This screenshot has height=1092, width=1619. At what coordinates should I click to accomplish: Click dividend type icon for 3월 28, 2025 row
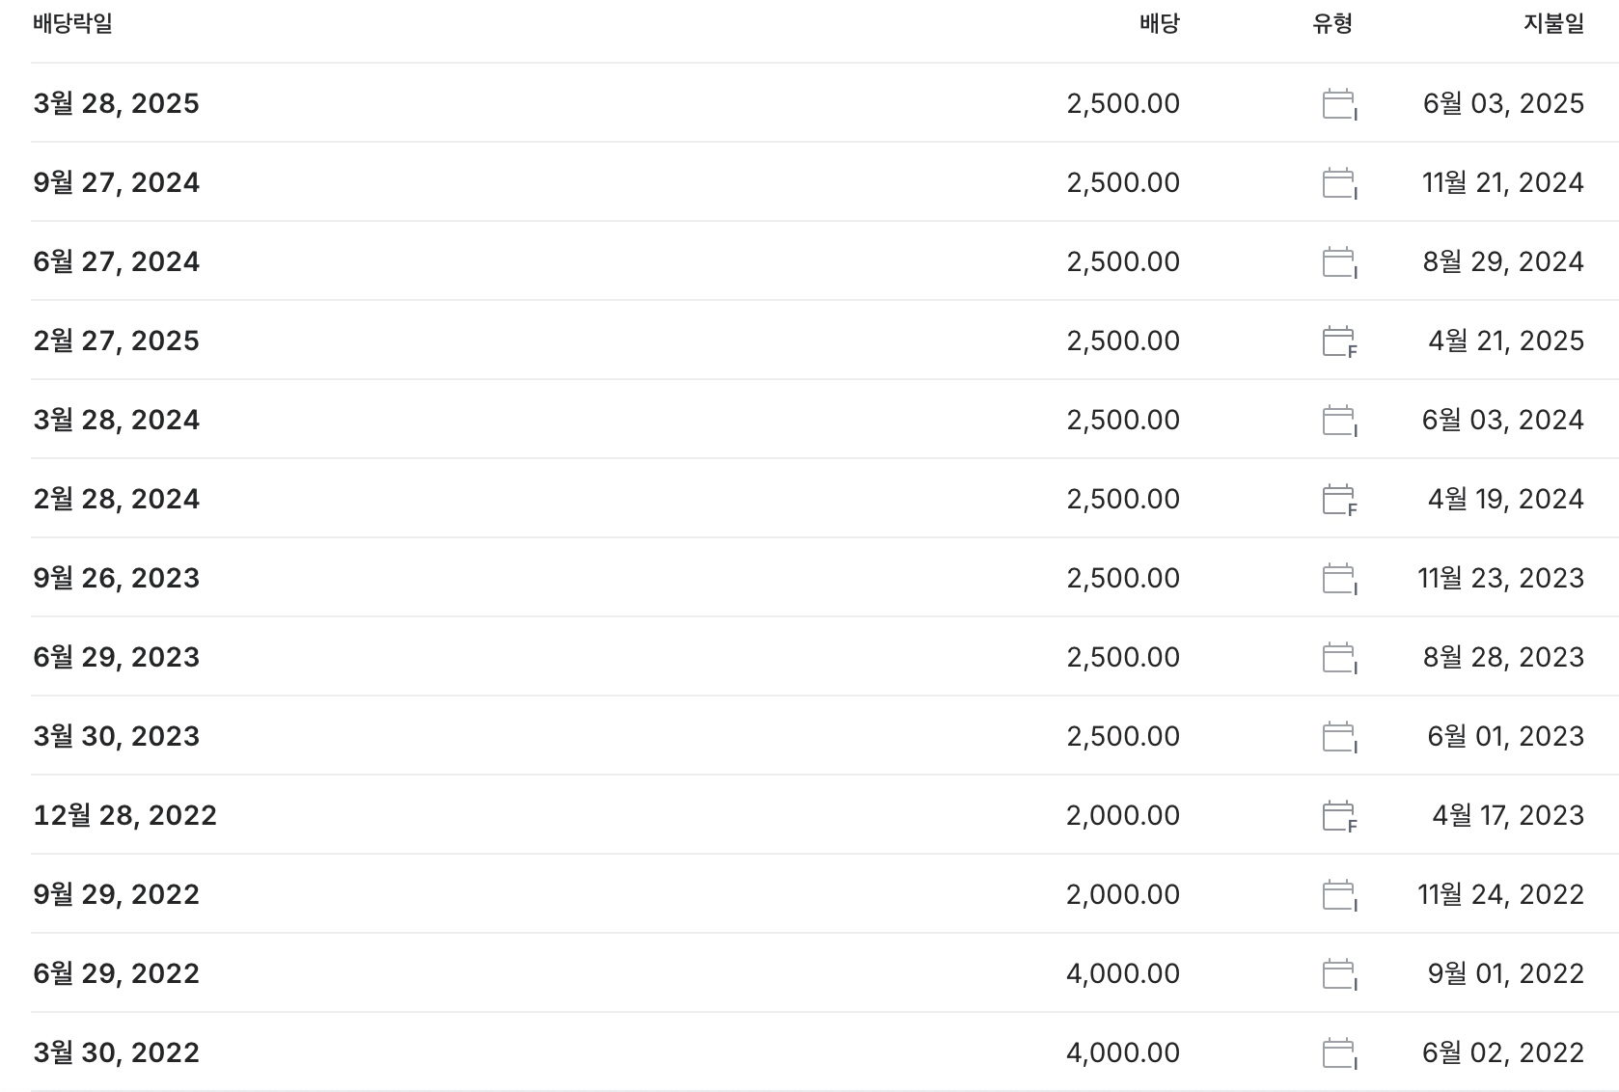pos(1338,104)
